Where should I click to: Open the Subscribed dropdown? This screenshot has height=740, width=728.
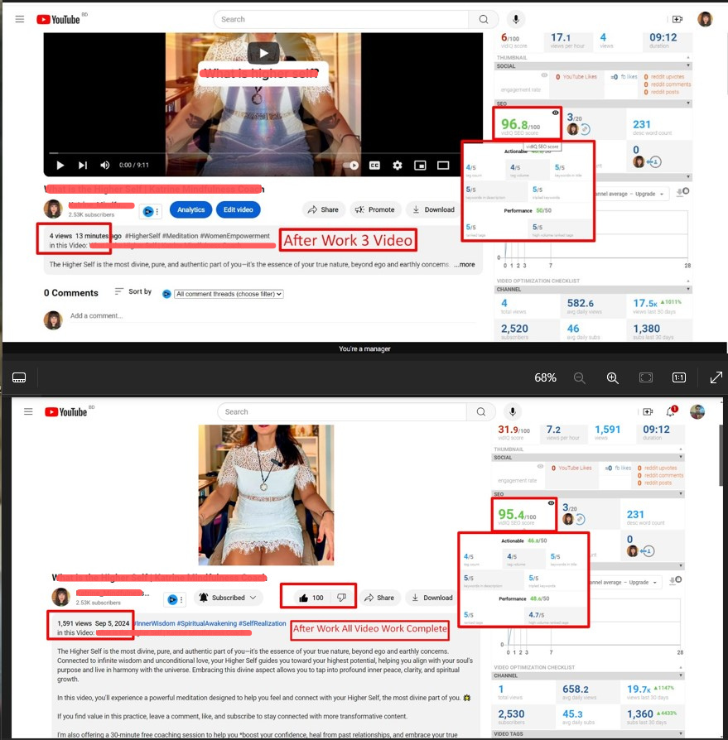(x=228, y=598)
